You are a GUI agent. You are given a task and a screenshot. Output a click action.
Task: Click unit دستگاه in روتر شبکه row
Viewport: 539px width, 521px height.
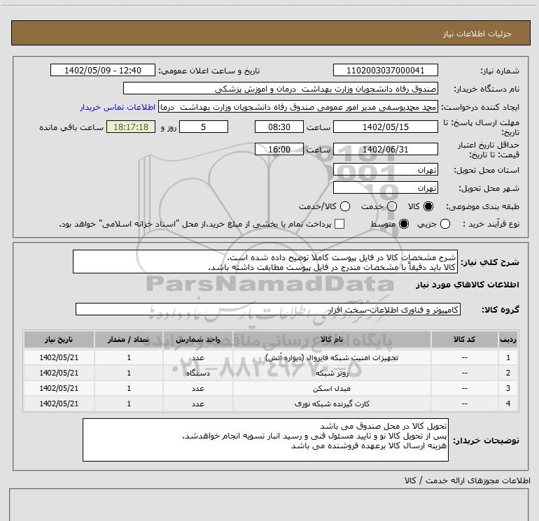198,373
